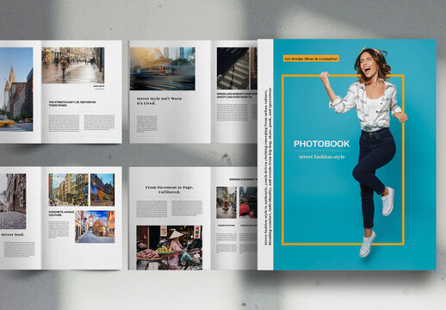
Task: Select the rainy pedestrian street photo
Action: click(73, 65)
